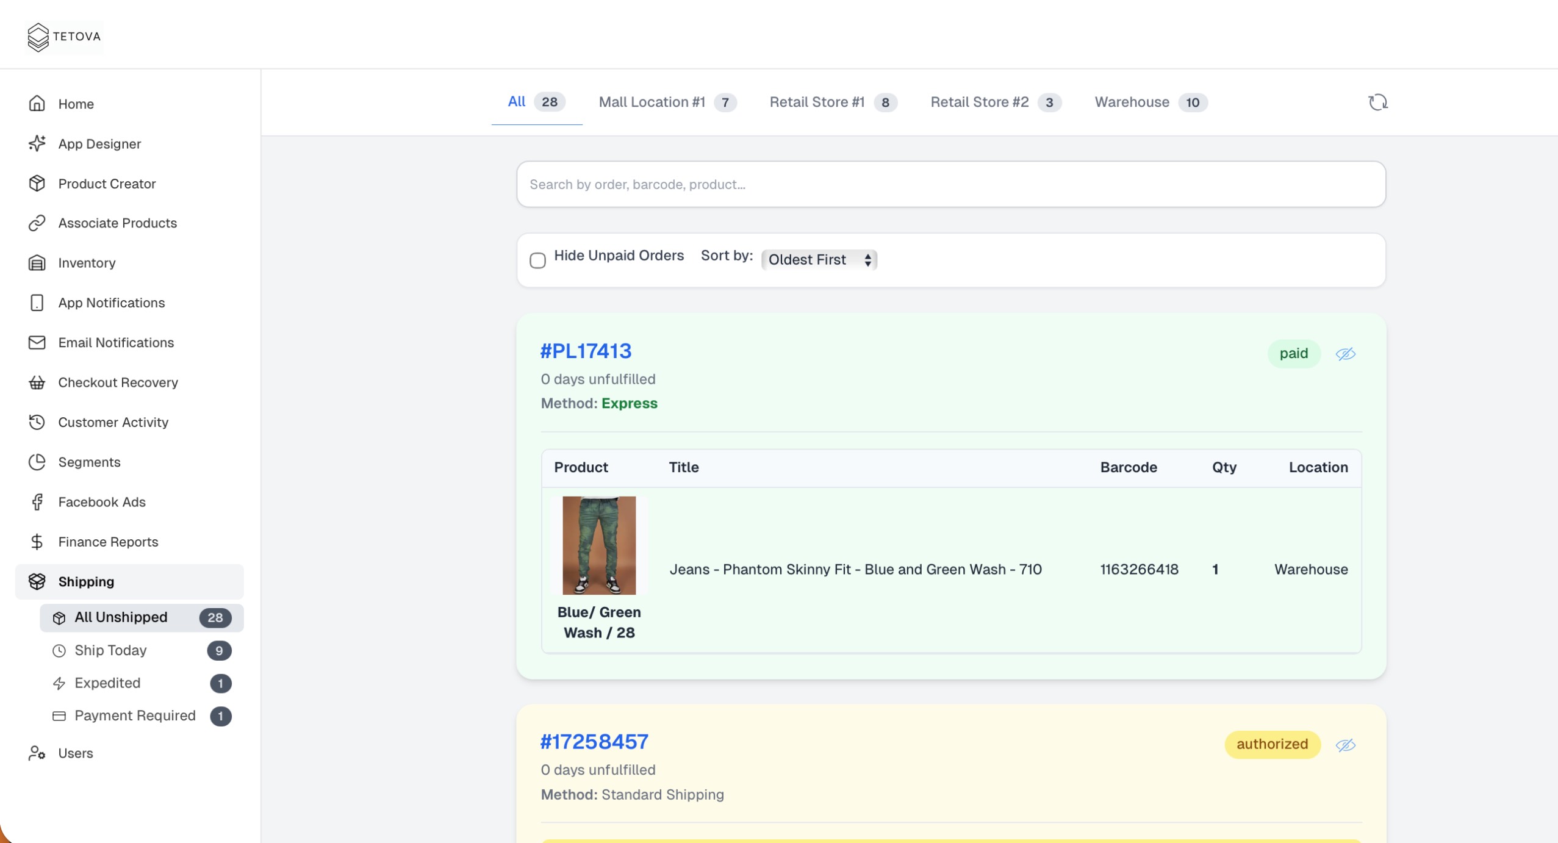Click the Segments pie chart icon
This screenshot has height=843, width=1558.
37,462
